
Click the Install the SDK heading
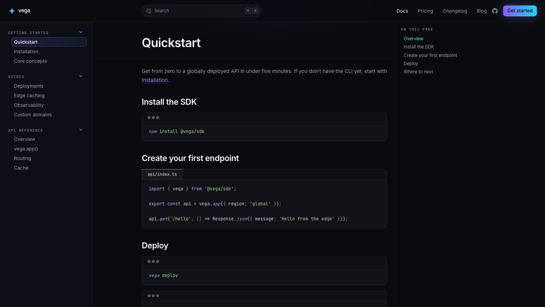pyautogui.click(x=169, y=102)
